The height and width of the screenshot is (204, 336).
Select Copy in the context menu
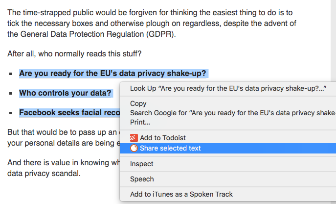pyautogui.click(x=228, y=103)
